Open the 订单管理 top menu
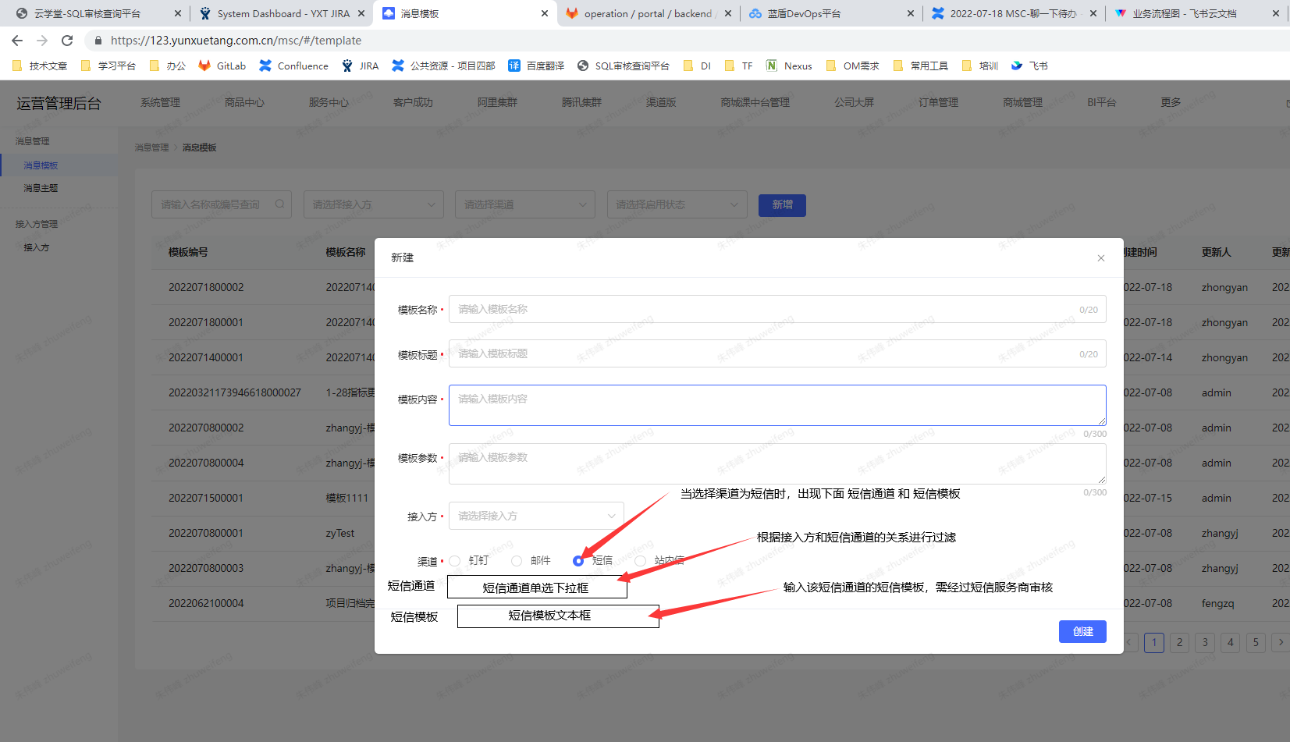The image size is (1290, 742). [x=938, y=102]
